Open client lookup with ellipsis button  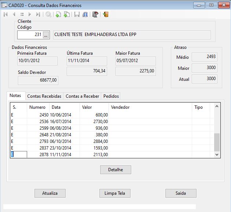[x=46, y=35]
